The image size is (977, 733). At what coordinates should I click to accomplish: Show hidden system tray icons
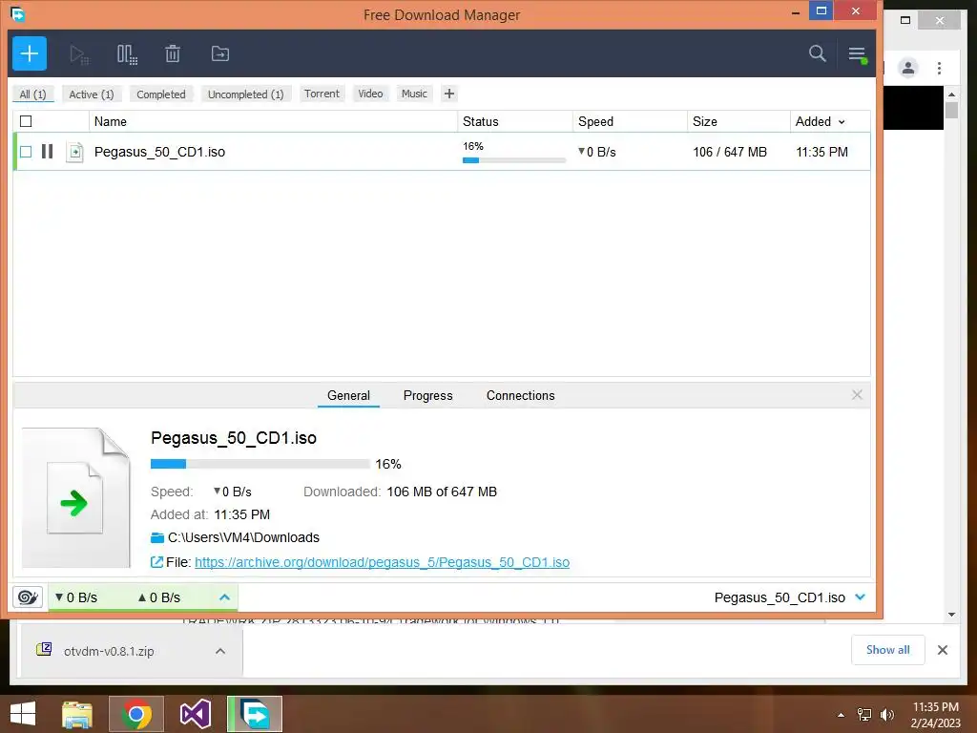(x=841, y=715)
